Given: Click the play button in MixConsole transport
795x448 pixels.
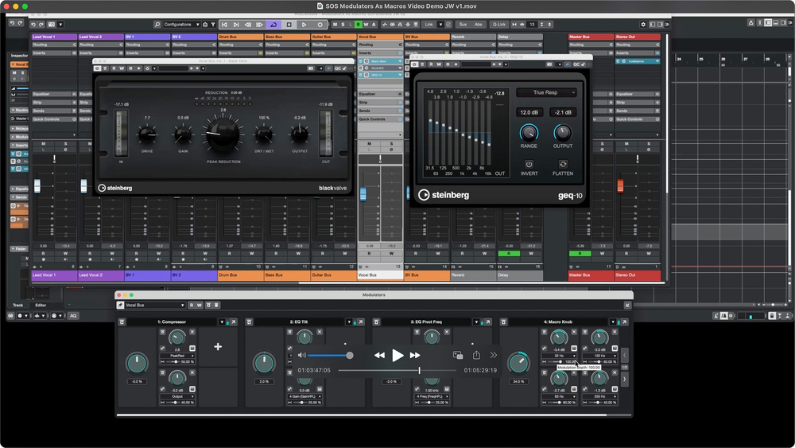Looking at the screenshot, I should pos(304,25).
